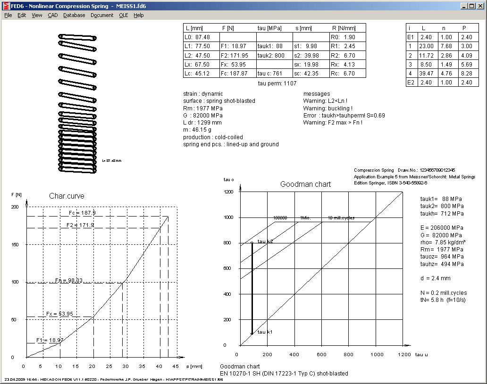The height and width of the screenshot is (384, 487).
Task: Open the File menu
Action: [x=8, y=15]
